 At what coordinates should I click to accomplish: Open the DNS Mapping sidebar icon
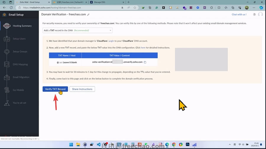[7, 64]
